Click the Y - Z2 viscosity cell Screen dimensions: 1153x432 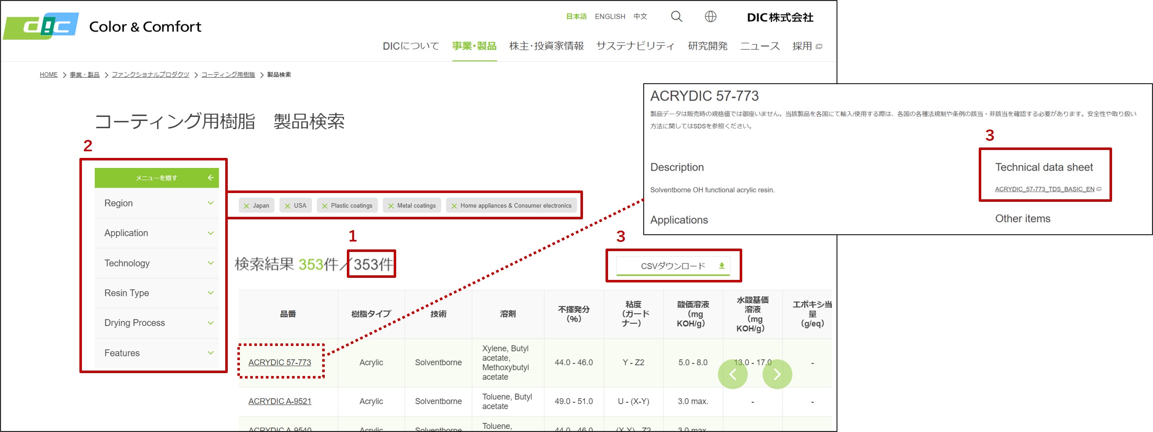coord(634,363)
